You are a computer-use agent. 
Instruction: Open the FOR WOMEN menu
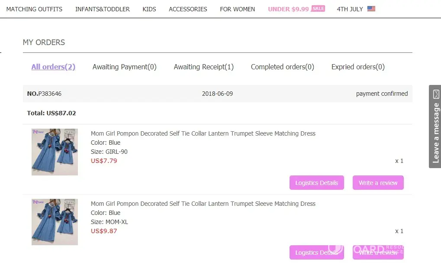[237, 9]
